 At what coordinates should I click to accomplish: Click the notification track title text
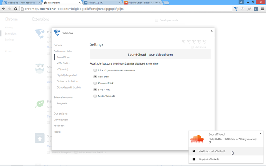[233, 141]
